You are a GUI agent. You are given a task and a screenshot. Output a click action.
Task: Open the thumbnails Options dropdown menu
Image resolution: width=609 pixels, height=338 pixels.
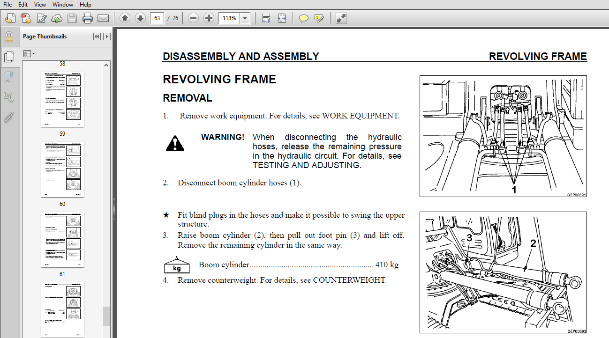[x=29, y=54]
